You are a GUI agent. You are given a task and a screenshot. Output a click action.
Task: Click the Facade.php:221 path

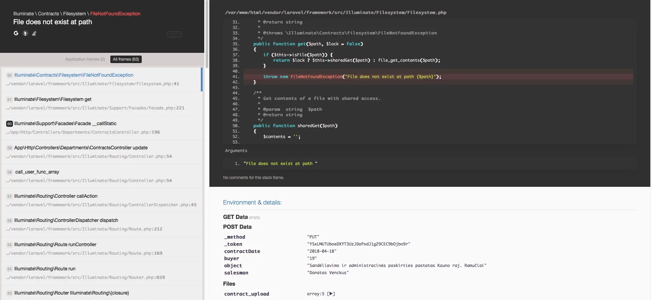(x=95, y=108)
